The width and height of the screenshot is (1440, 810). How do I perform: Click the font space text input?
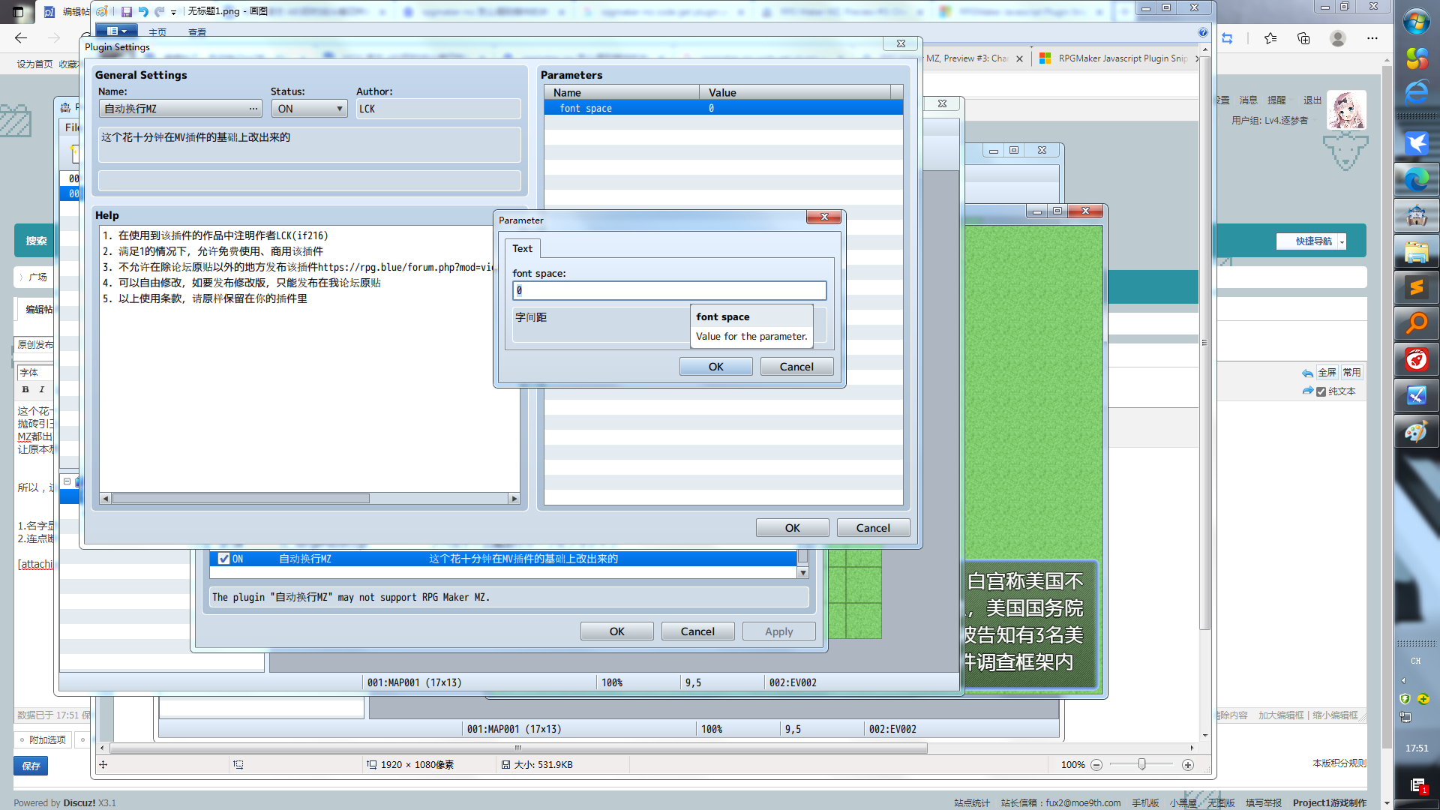(x=669, y=290)
